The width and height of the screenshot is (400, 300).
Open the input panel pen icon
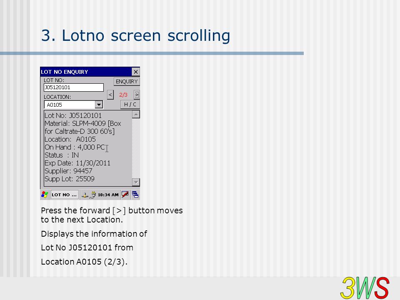125,195
